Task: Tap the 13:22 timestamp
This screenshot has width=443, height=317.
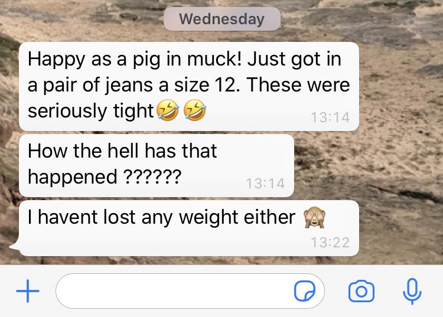Action: pos(330,243)
